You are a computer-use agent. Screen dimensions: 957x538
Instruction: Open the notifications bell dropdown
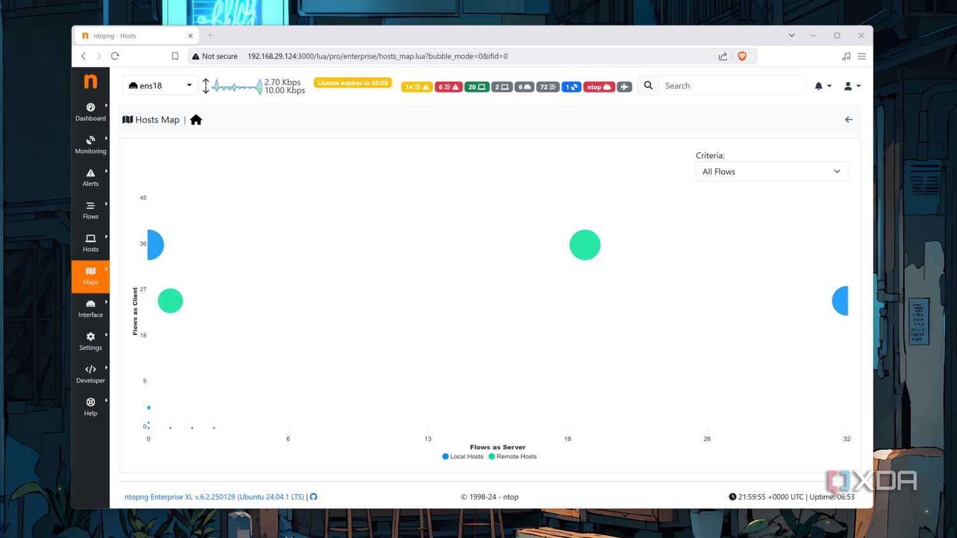[822, 86]
